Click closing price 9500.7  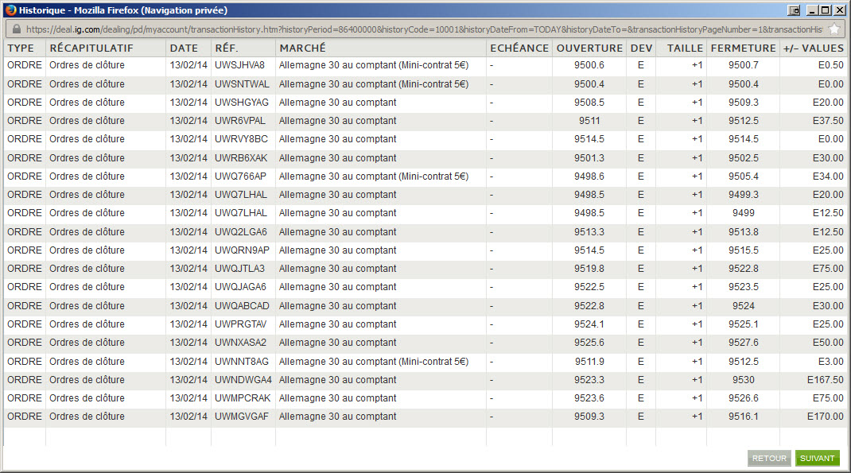(x=743, y=65)
